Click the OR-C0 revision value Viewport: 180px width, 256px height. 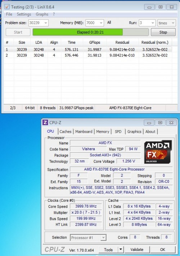pyautogui.click(x=164, y=182)
